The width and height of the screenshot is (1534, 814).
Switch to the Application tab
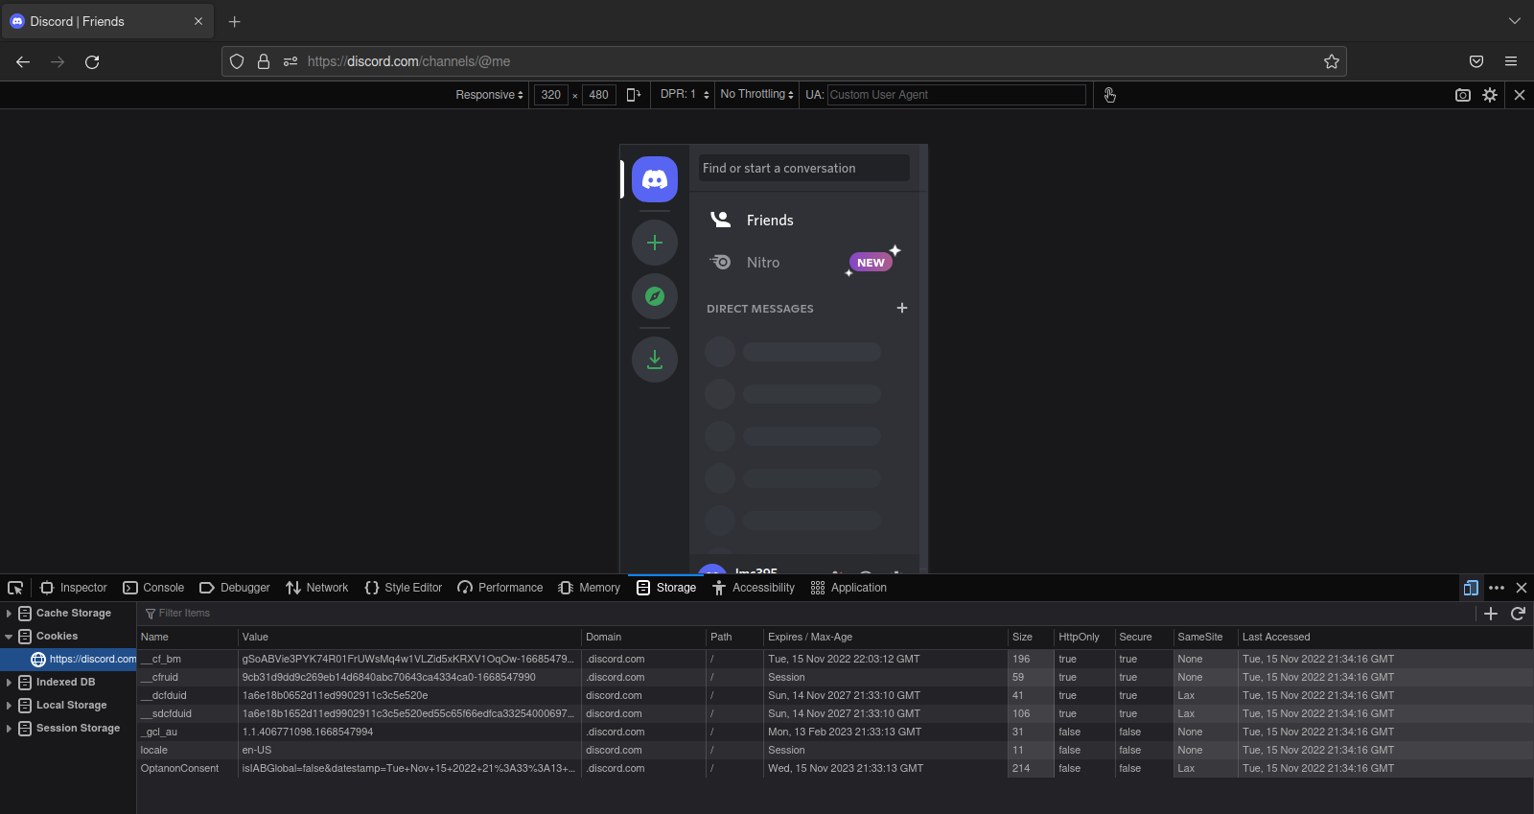(848, 588)
